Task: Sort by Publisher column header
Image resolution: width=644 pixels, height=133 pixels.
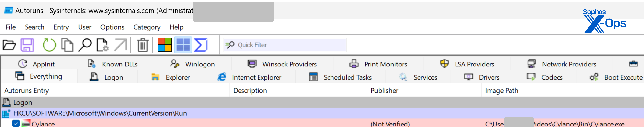Action: [x=384, y=91]
